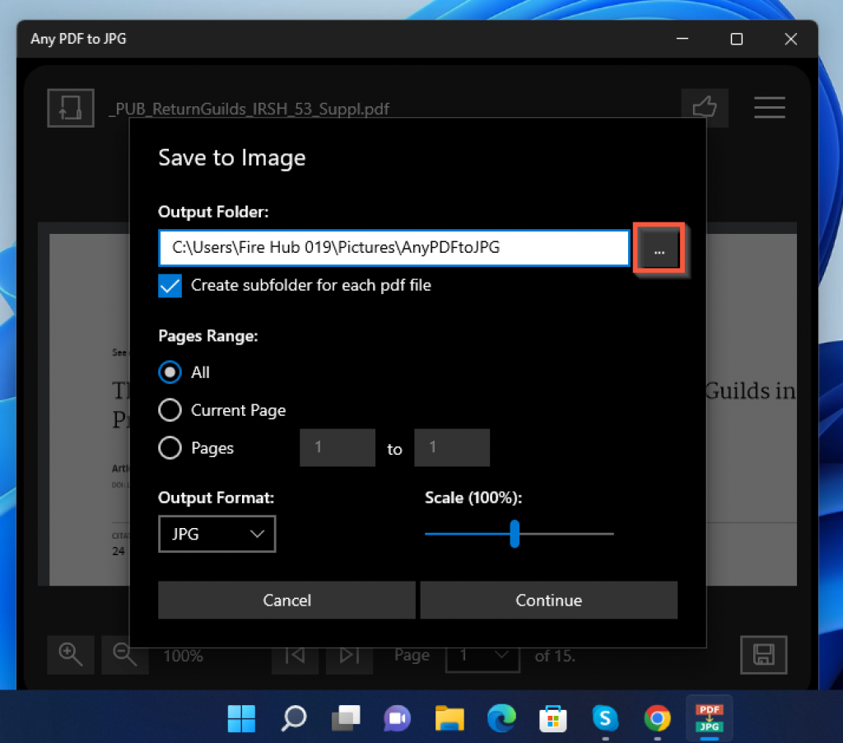Screen dimensions: 843x743
Task: Open the Page number dropdown
Action: coord(482,655)
